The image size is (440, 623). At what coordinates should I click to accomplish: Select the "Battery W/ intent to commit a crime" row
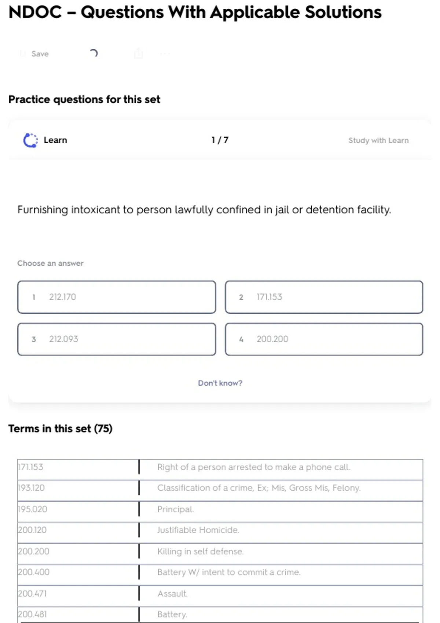tap(229, 572)
